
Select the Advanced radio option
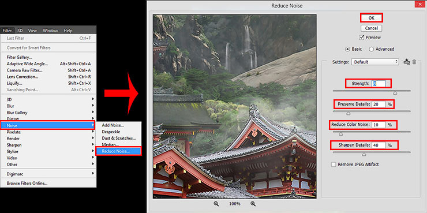(x=372, y=49)
